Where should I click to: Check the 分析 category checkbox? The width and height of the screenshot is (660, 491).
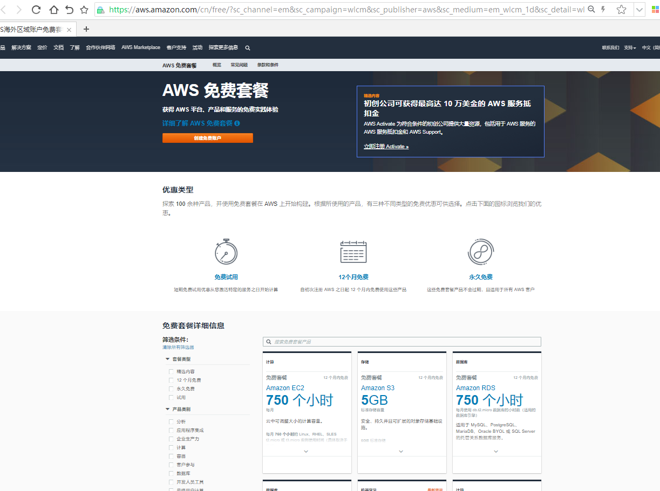(x=172, y=421)
